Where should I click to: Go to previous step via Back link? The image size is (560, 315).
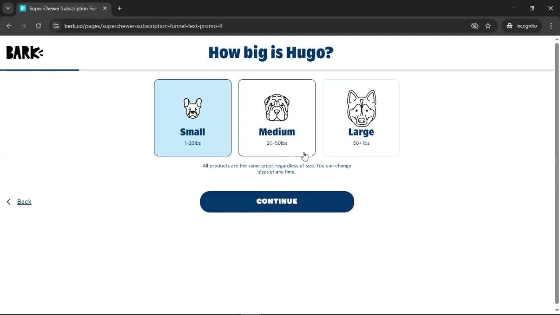(19, 202)
